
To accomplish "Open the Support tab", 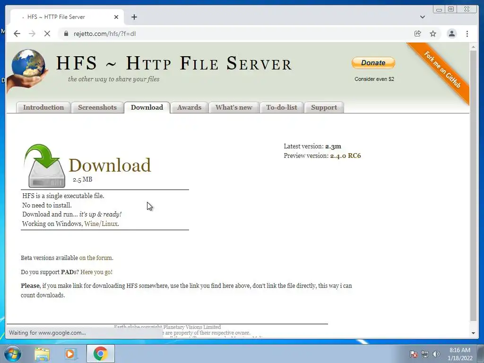I will pos(324,107).
